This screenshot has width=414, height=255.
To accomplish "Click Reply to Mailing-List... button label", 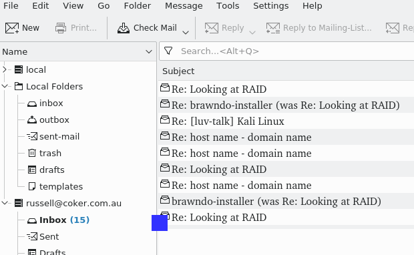I will (x=327, y=28).
